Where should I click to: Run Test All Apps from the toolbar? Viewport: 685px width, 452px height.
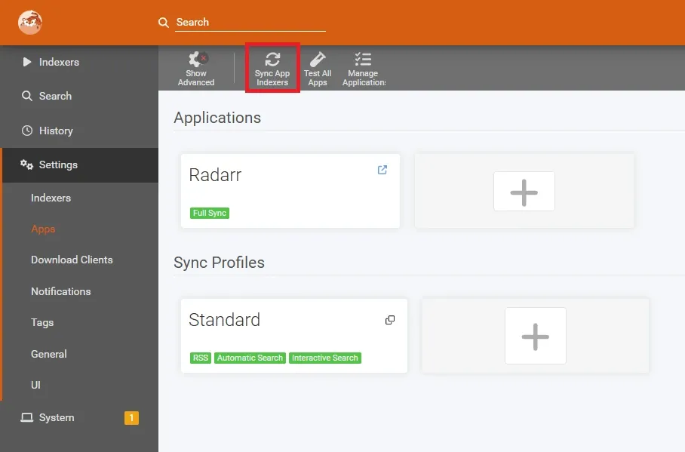tap(317, 66)
